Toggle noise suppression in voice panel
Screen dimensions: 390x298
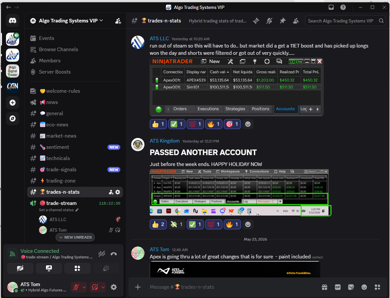pos(101,254)
